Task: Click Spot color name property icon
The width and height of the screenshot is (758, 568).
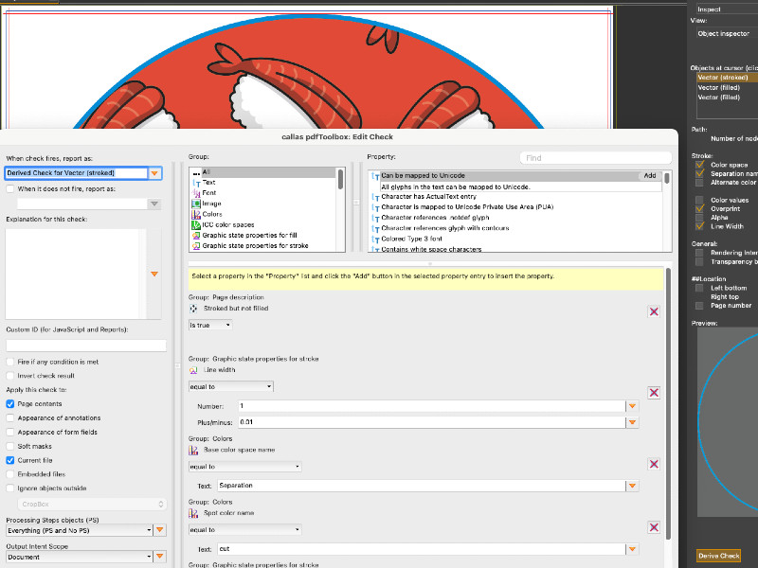Action: click(193, 513)
